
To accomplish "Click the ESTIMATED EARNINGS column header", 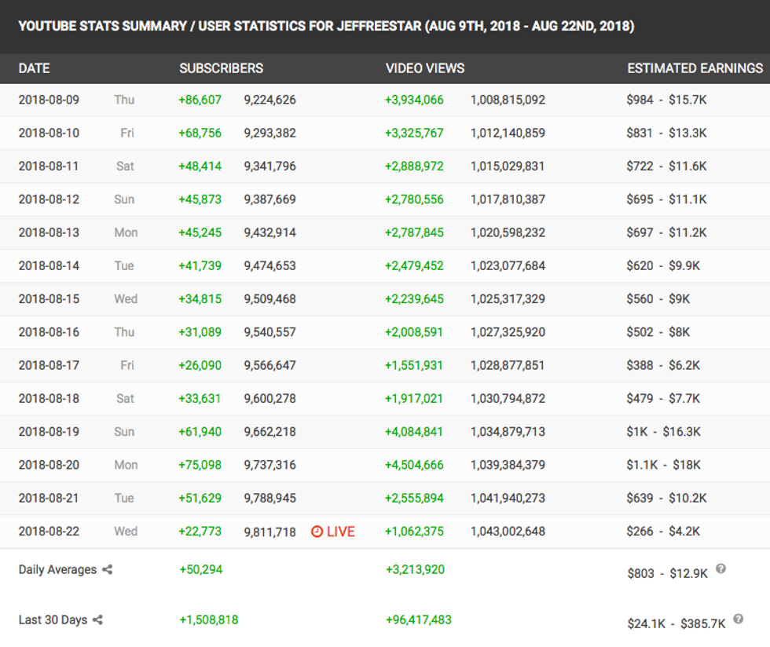I will tap(695, 68).
